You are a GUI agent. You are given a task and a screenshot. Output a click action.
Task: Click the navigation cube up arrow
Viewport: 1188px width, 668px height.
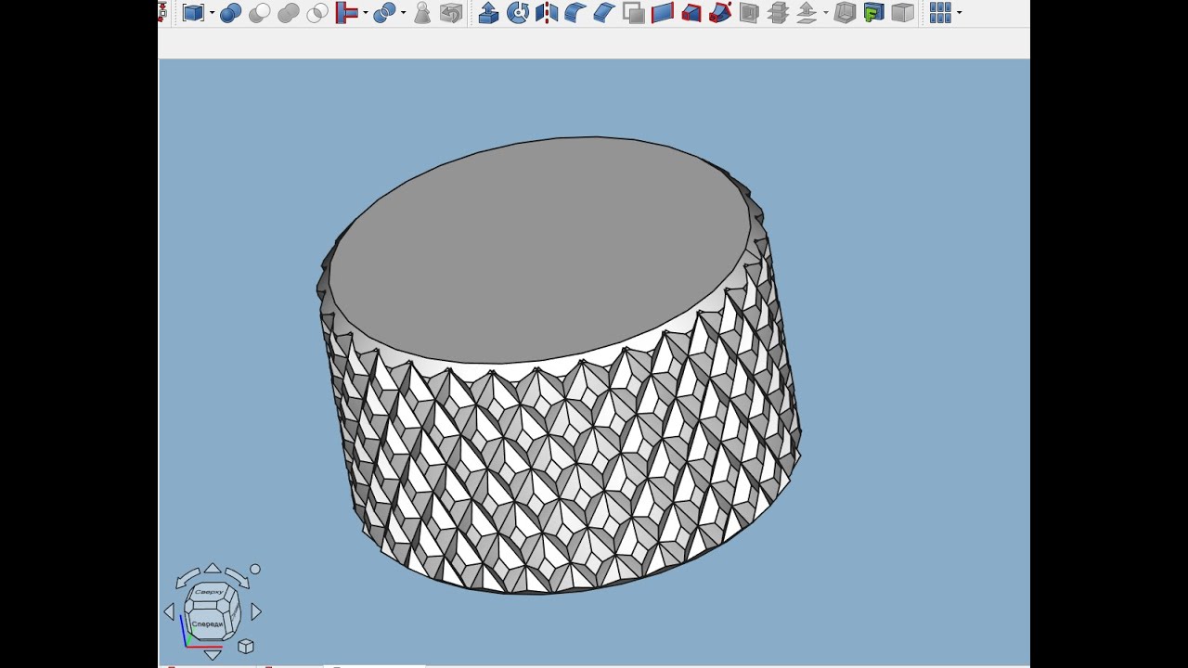pyautogui.click(x=213, y=568)
